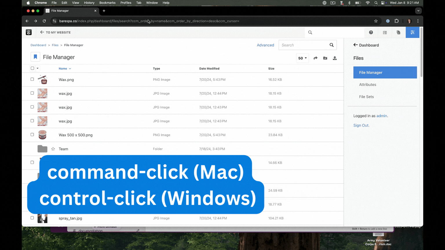Open the Concrete CMS help icon
Image resolution: width=445 pixels, height=250 pixels.
[371, 32]
